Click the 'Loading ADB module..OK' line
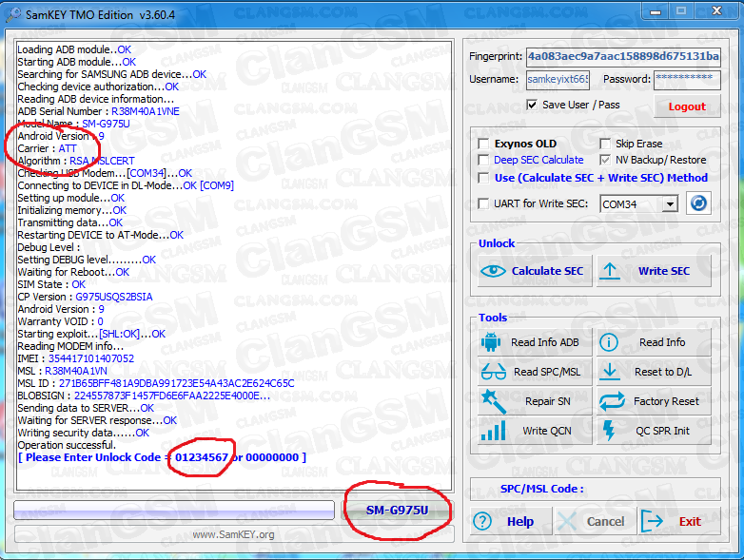 click(x=74, y=49)
